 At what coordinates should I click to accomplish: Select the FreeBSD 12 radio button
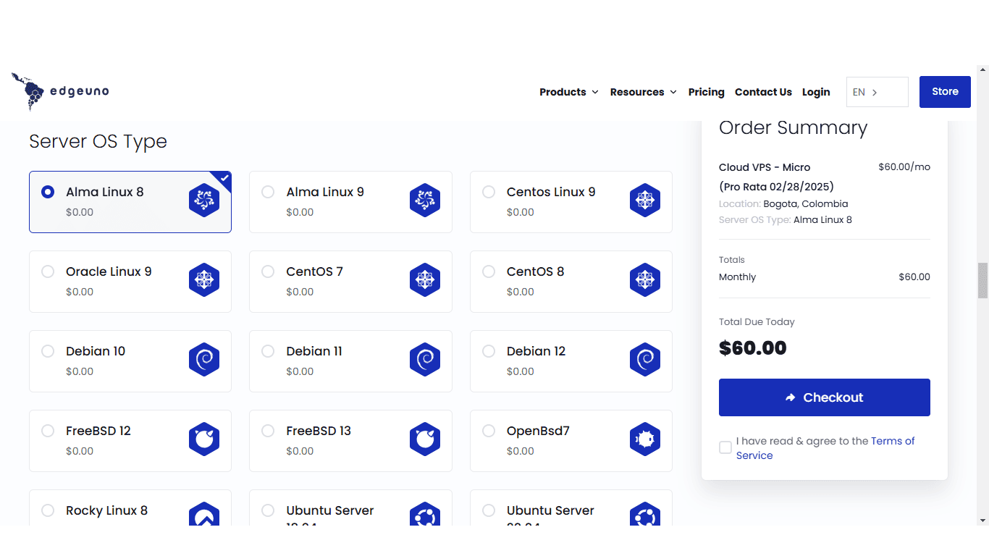[48, 431]
